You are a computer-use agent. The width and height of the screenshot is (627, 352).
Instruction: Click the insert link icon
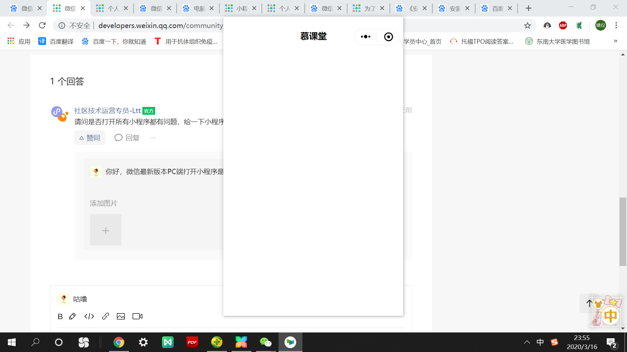point(105,316)
